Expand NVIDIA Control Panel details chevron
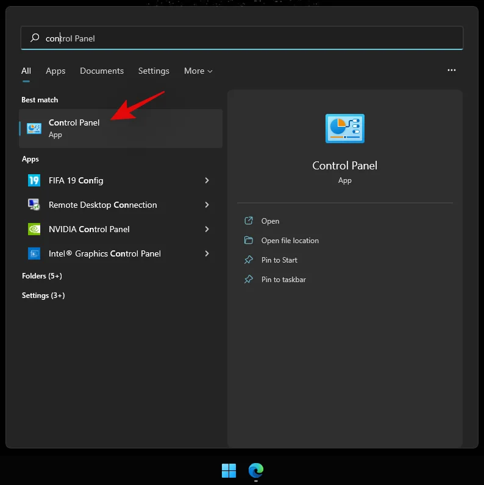The width and height of the screenshot is (484, 485). point(207,229)
